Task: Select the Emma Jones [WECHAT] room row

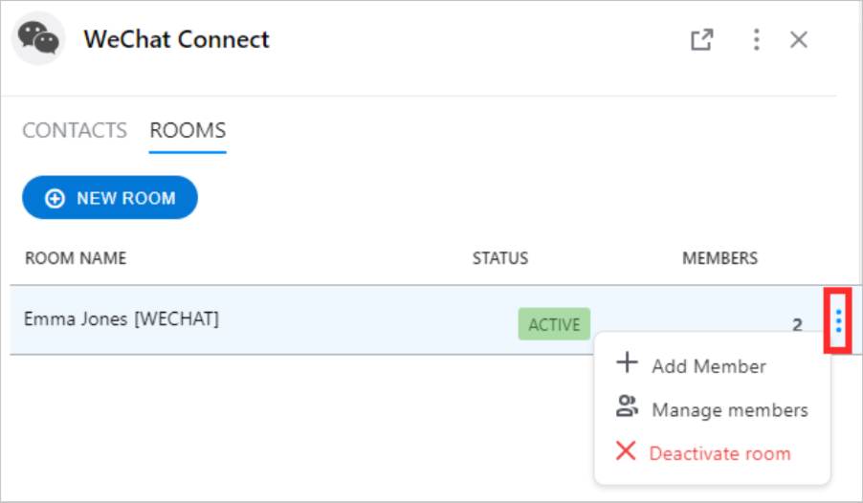Action: click(x=416, y=319)
